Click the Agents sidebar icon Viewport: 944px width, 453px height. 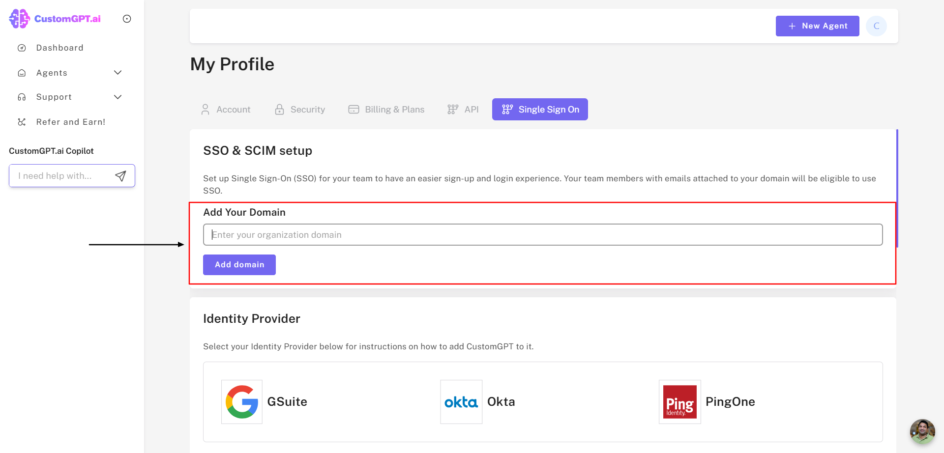22,73
